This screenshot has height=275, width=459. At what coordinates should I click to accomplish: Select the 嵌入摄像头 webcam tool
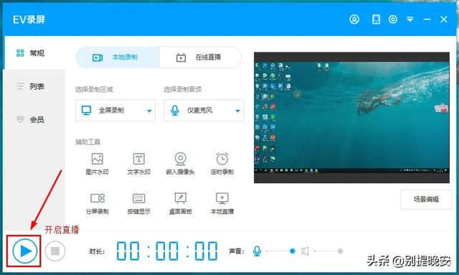180,164
